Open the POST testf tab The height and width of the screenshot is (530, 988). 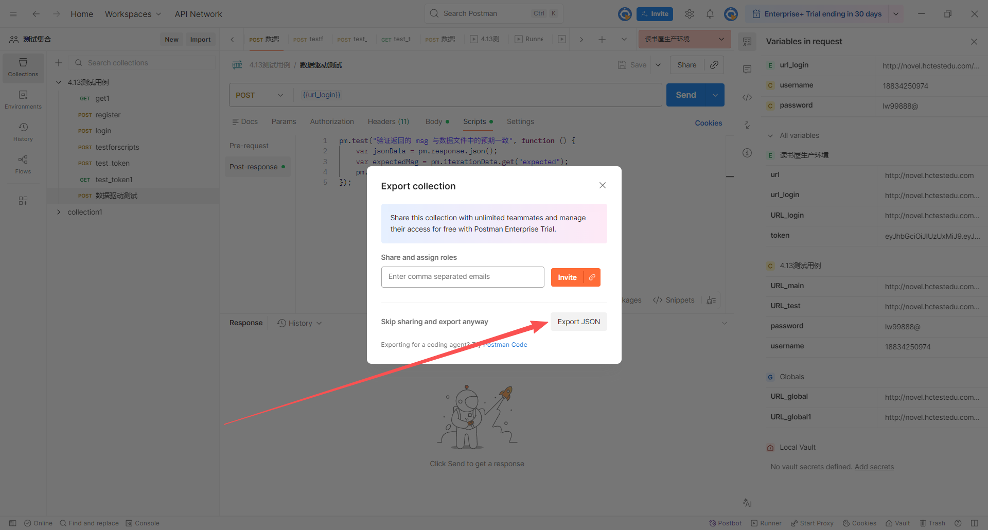pos(308,39)
